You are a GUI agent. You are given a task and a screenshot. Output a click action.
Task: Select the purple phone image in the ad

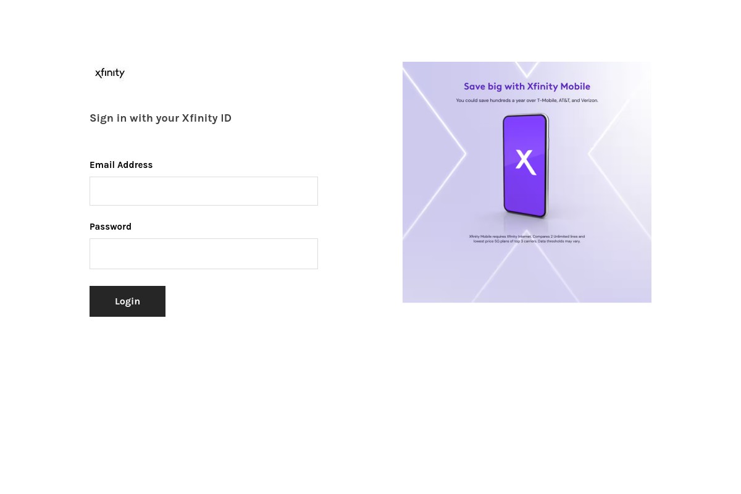point(525,165)
